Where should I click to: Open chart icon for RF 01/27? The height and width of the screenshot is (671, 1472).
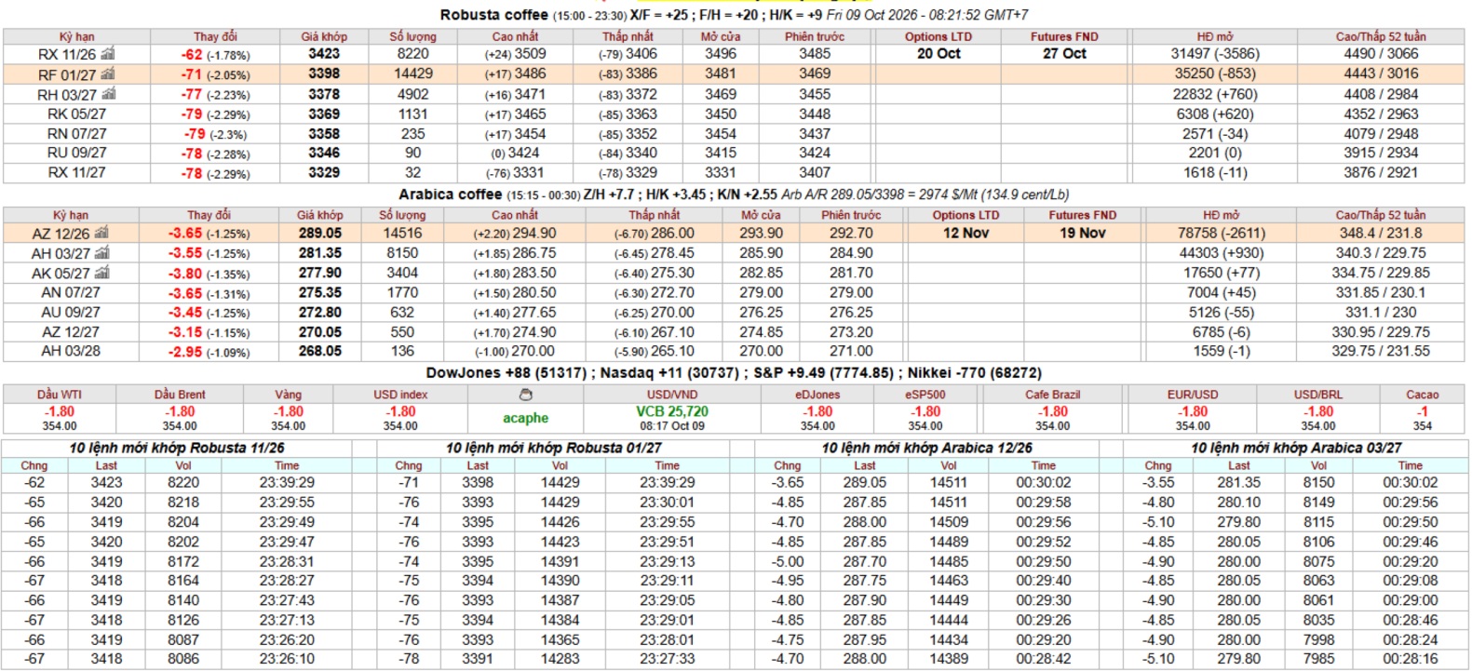[107, 74]
